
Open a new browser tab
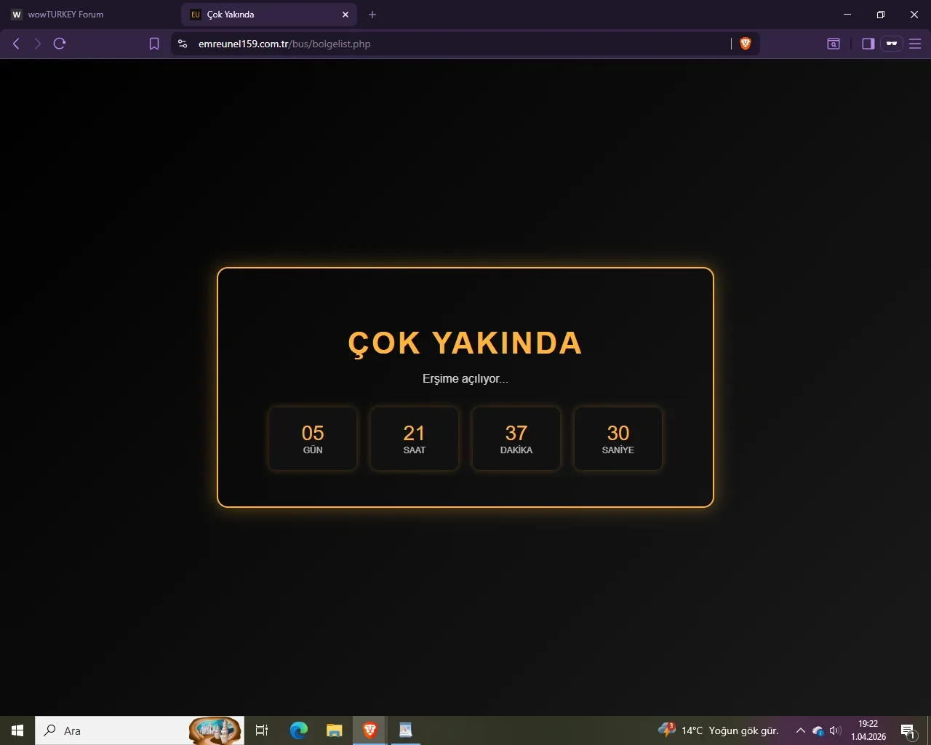(372, 15)
